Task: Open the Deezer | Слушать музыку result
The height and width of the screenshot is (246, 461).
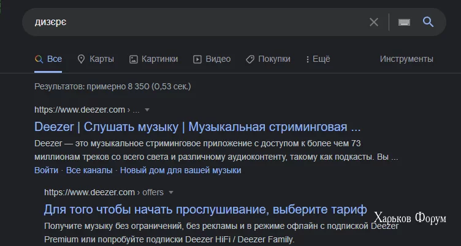Action: (197, 127)
